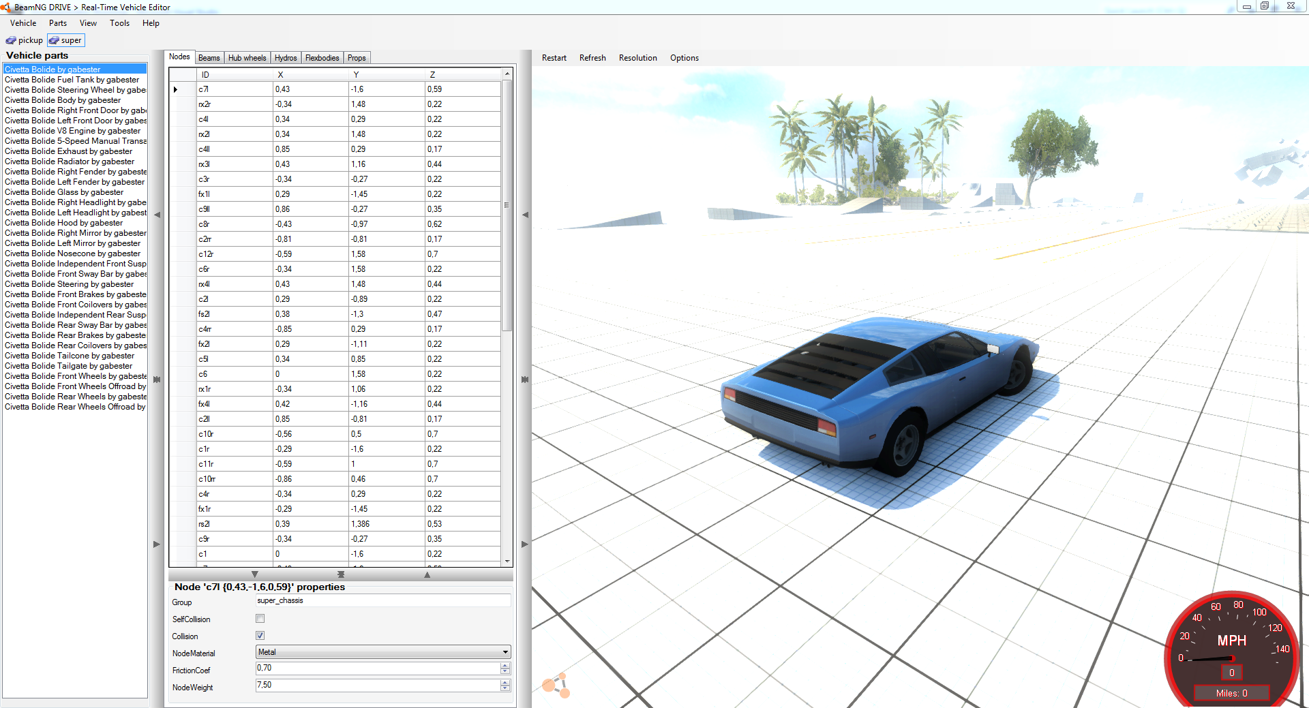This screenshot has width=1309, height=708.
Task: Select Civetta Bolide Nosecone part
Action: coord(75,253)
